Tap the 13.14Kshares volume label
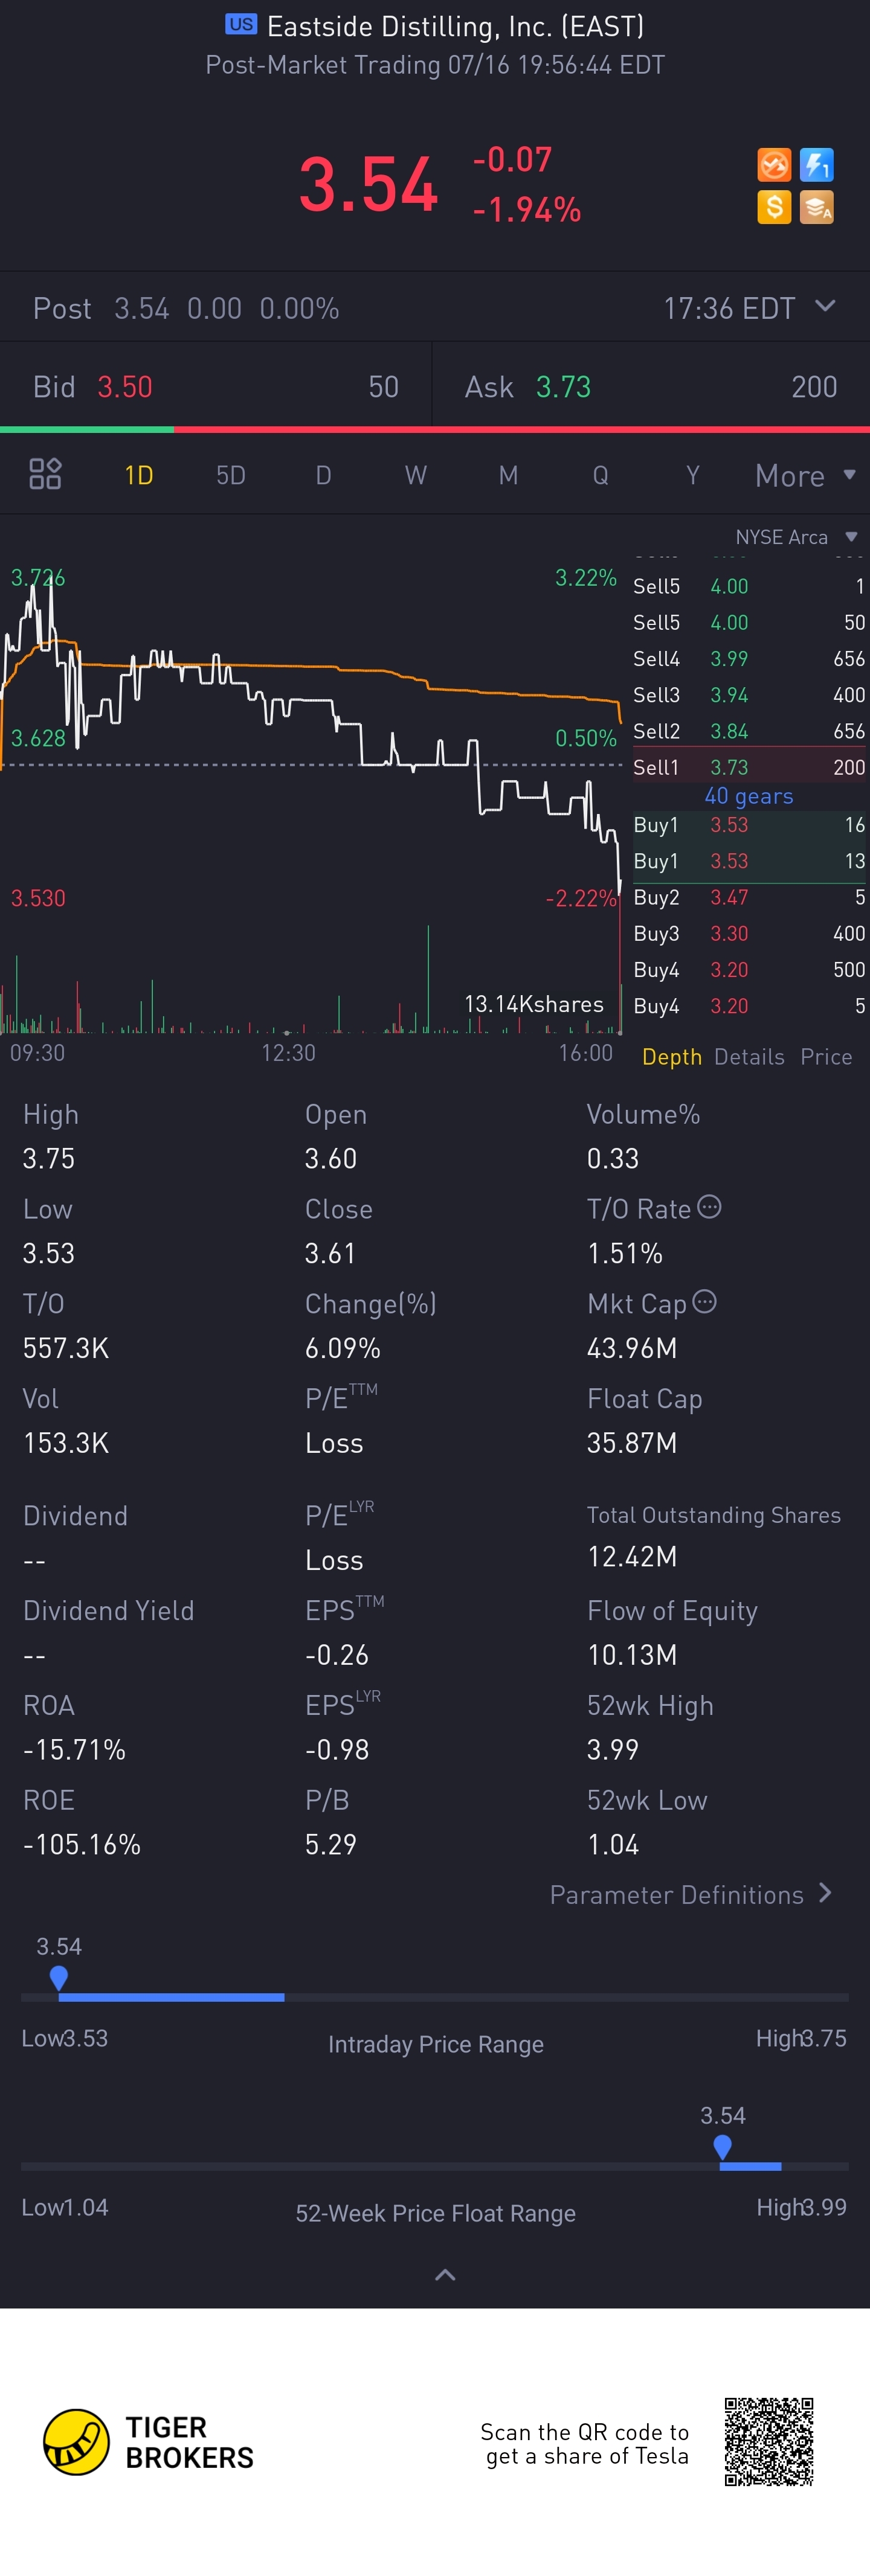Viewport: 870px width, 2576px height. pos(534,1004)
